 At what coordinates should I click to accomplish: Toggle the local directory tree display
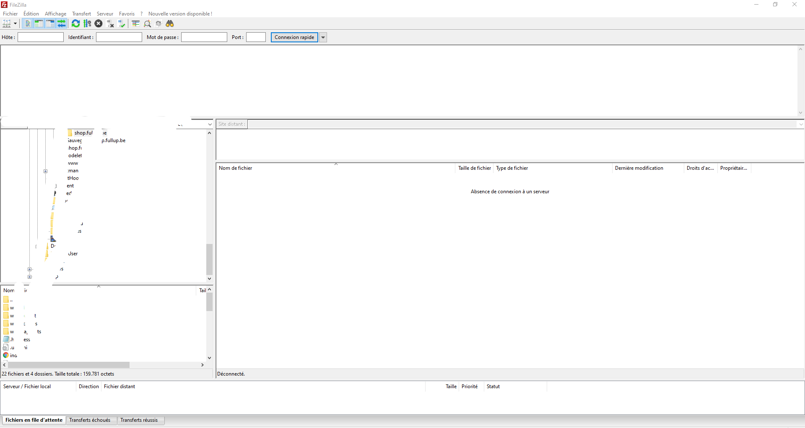(39, 23)
